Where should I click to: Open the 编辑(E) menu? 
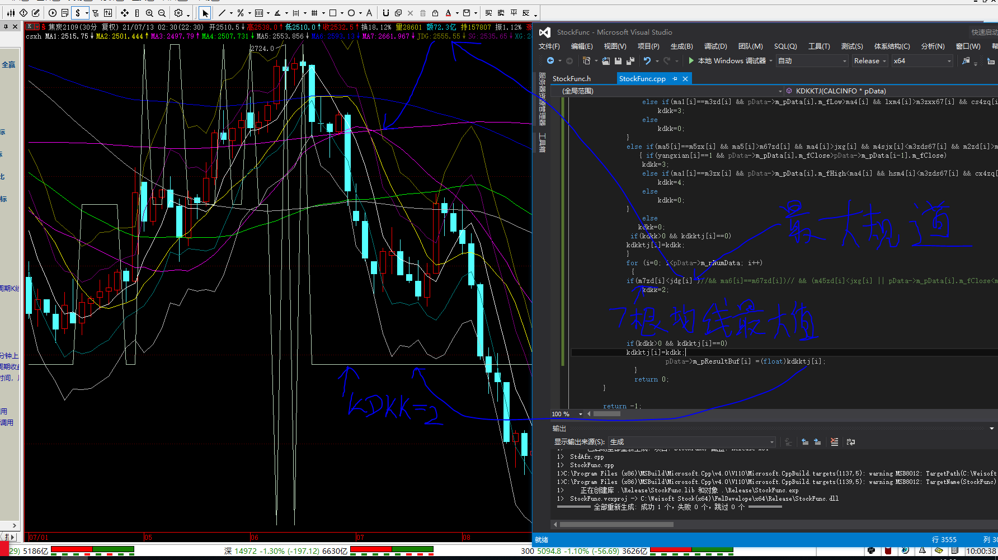[x=582, y=46]
